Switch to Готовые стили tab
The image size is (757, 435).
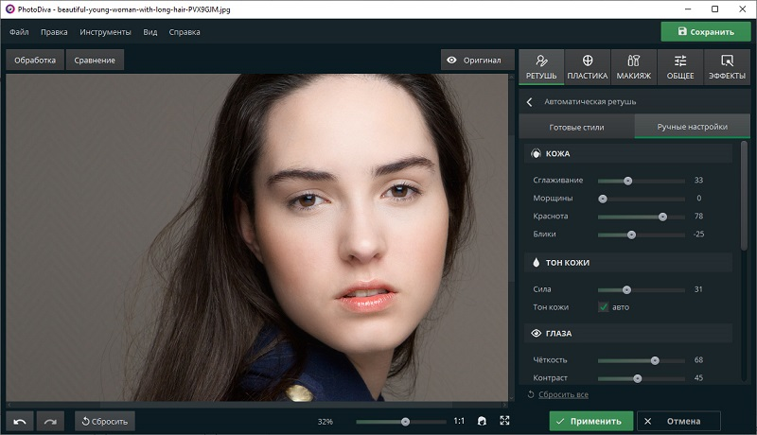pos(576,127)
